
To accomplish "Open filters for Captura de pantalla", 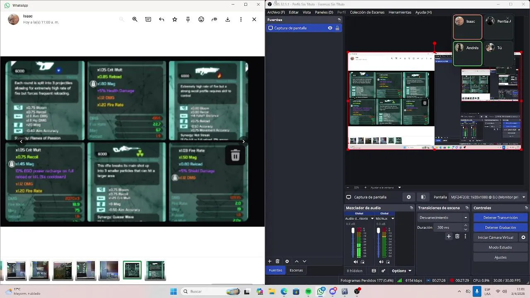I will pyautogui.click(x=423, y=197).
